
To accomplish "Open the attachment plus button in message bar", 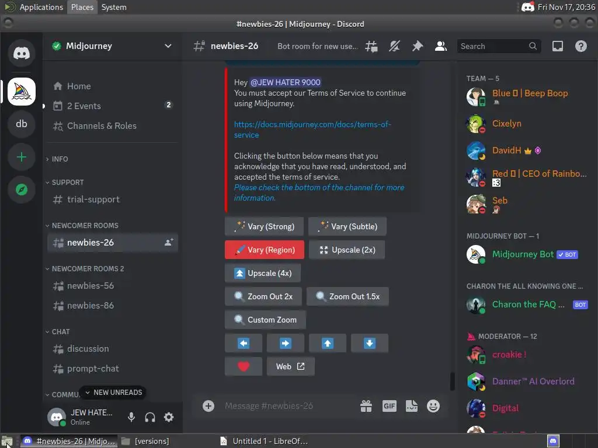I will click(208, 406).
